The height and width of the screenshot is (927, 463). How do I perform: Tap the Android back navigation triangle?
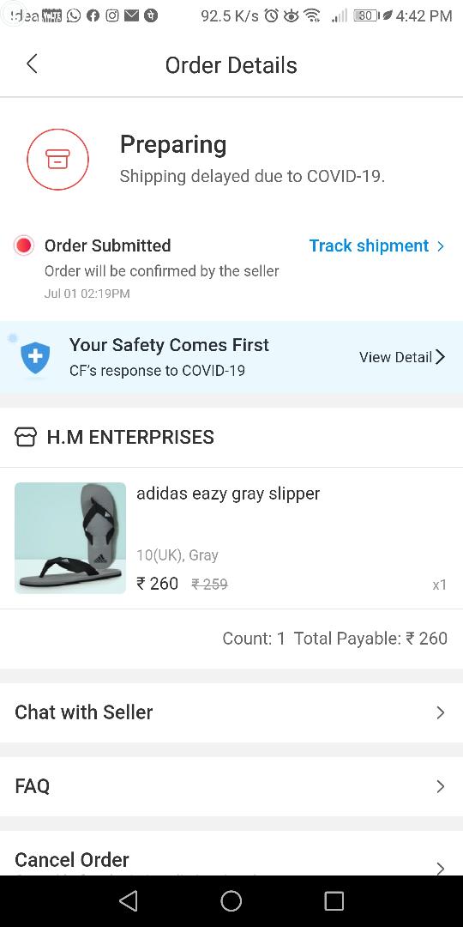(x=128, y=901)
